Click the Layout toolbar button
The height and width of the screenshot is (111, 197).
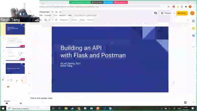point(74,20)
